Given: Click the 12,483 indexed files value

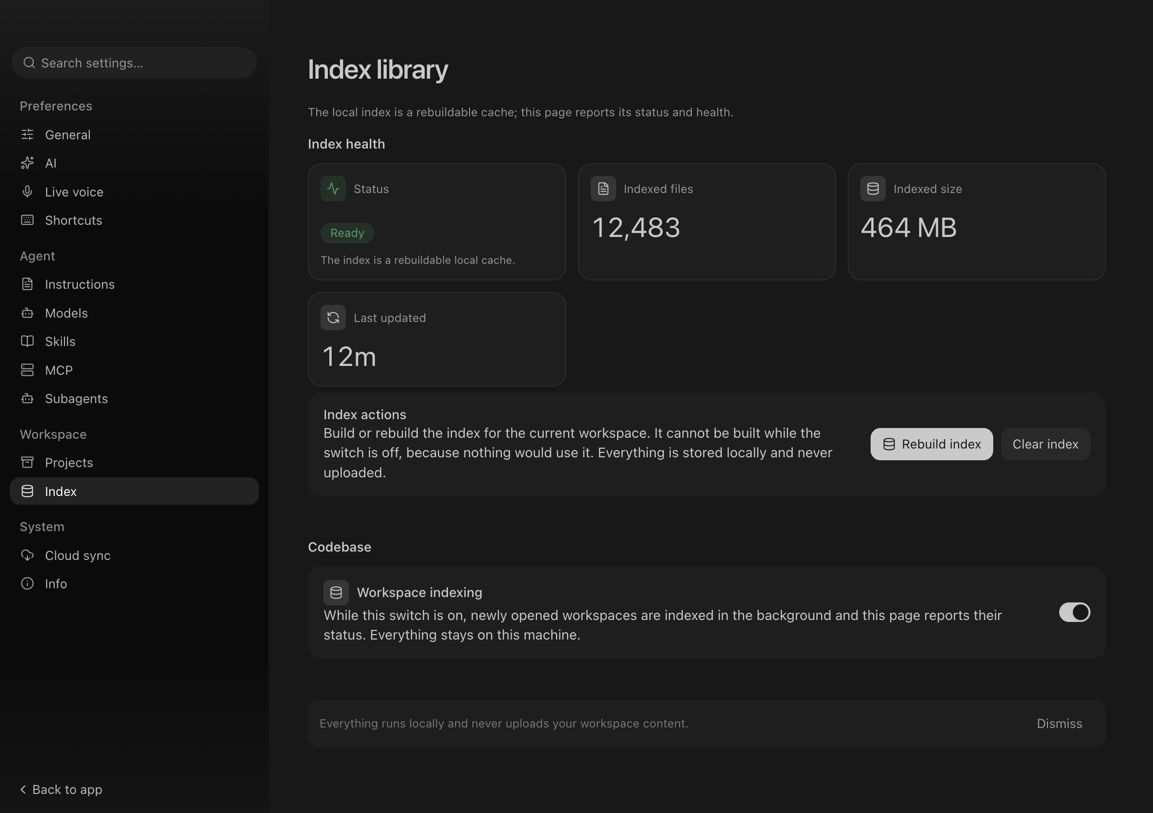Looking at the screenshot, I should 636,228.
